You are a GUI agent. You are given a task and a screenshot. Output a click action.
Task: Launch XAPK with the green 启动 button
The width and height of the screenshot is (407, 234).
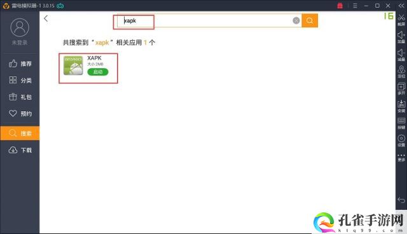coord(97,72)
